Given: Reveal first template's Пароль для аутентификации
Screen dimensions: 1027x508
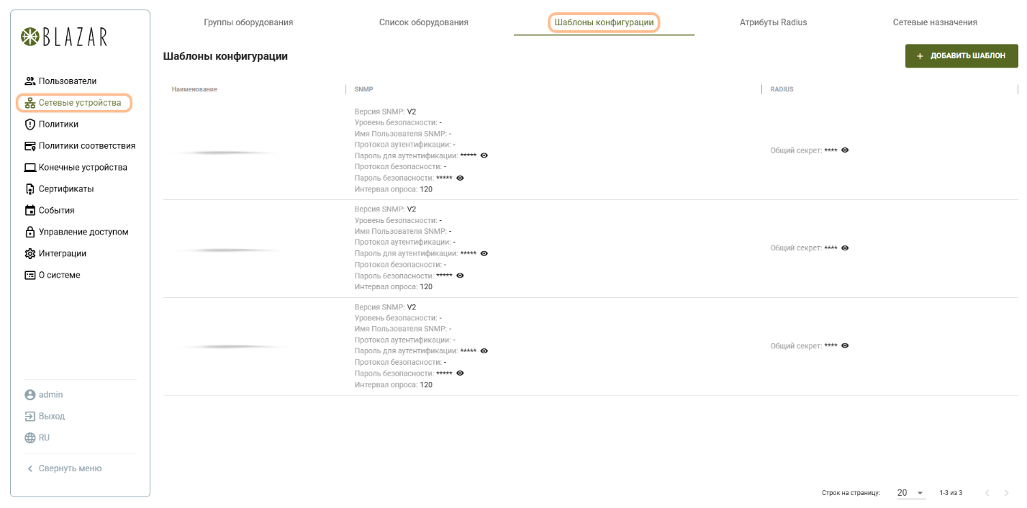Looking at the screenshot, I should 484,155.
